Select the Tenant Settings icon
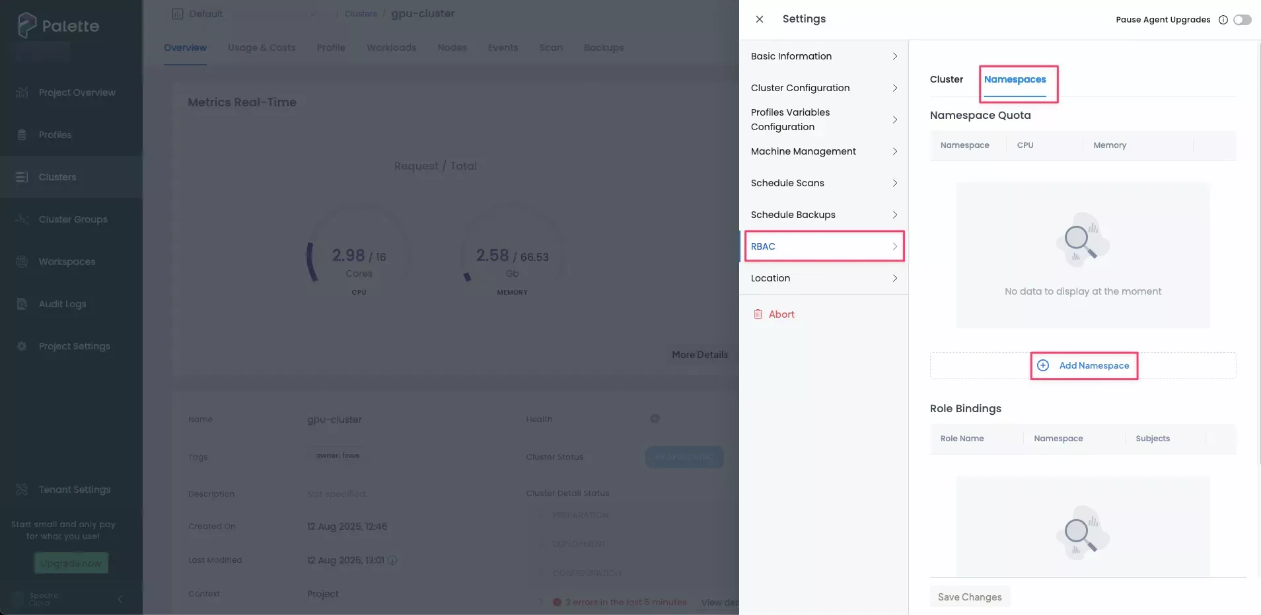Image resolution: width=1261 pixels, height=615 pixels. 22,489
